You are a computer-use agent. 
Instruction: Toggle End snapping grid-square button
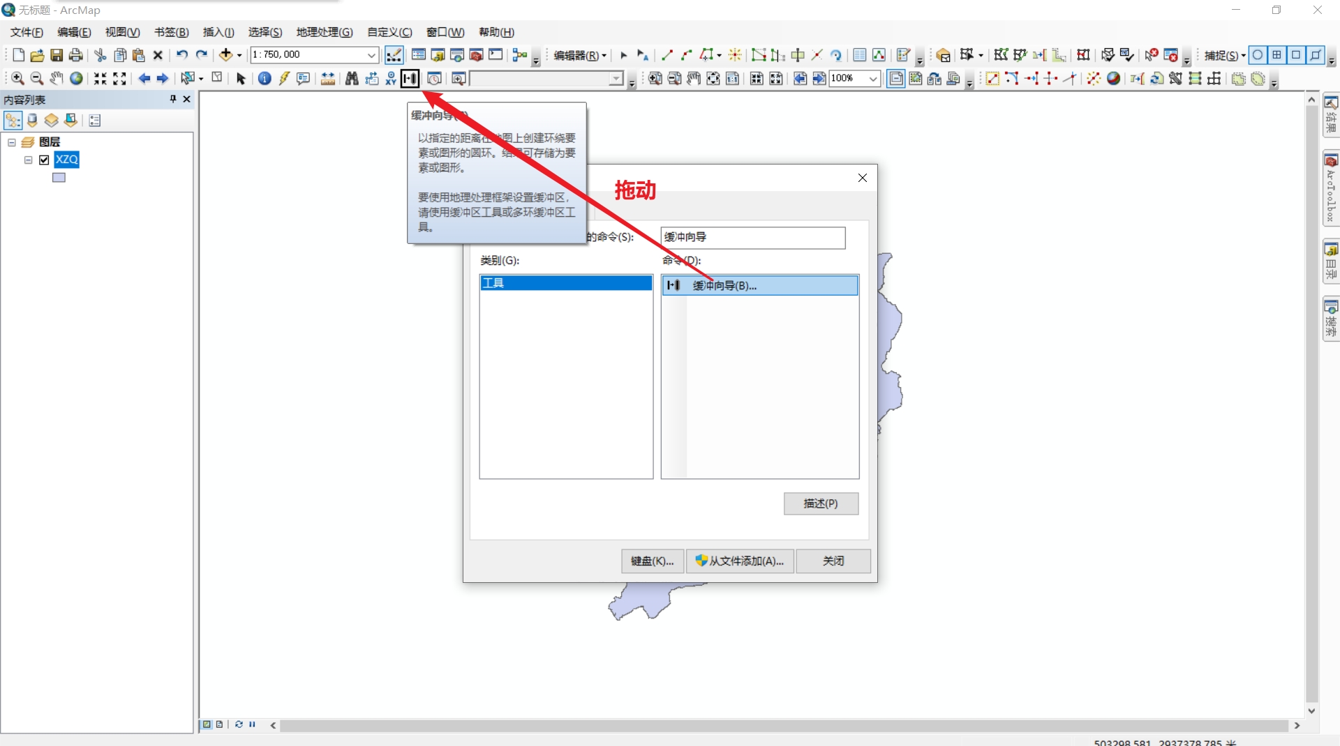point(1276,55)
